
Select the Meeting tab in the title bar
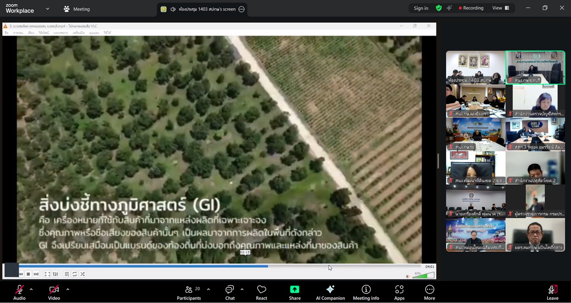click(x=77, y=9)
